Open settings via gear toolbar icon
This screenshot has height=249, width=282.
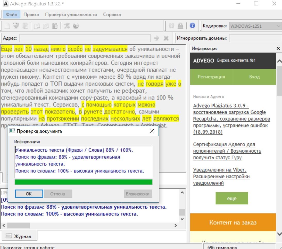[x=171, y=26]
